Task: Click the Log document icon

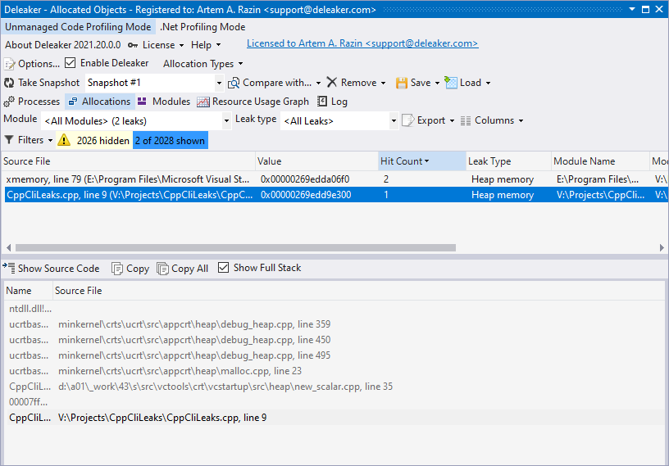Action: (322, 102)
